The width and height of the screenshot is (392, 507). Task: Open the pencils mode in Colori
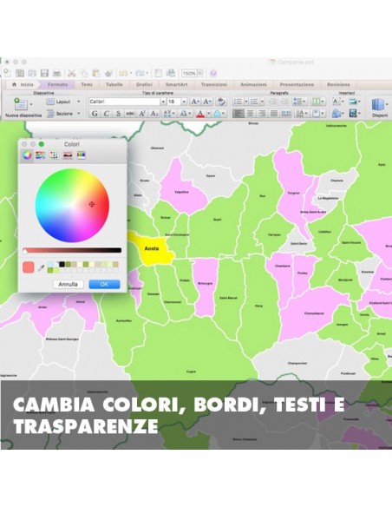pyautogui.click(x=81, y=155)
